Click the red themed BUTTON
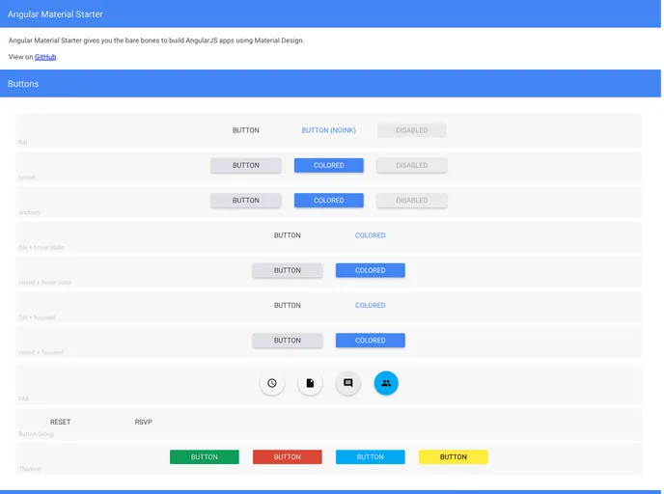Viewport: 664px width, 494px height. point(287,457)
